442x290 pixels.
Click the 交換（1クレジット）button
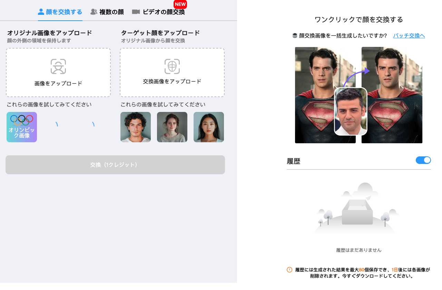click(115, 165)
